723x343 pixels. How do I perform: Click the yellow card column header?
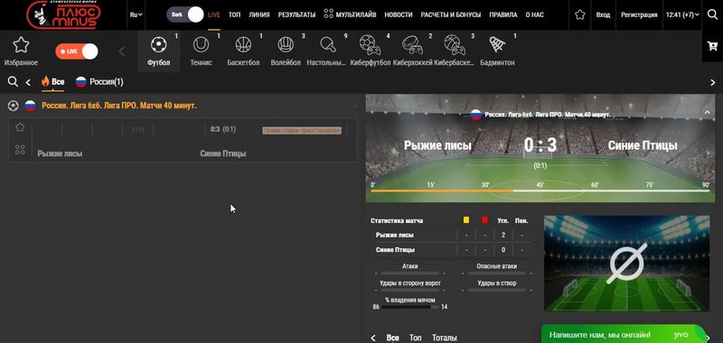(466, 220)
